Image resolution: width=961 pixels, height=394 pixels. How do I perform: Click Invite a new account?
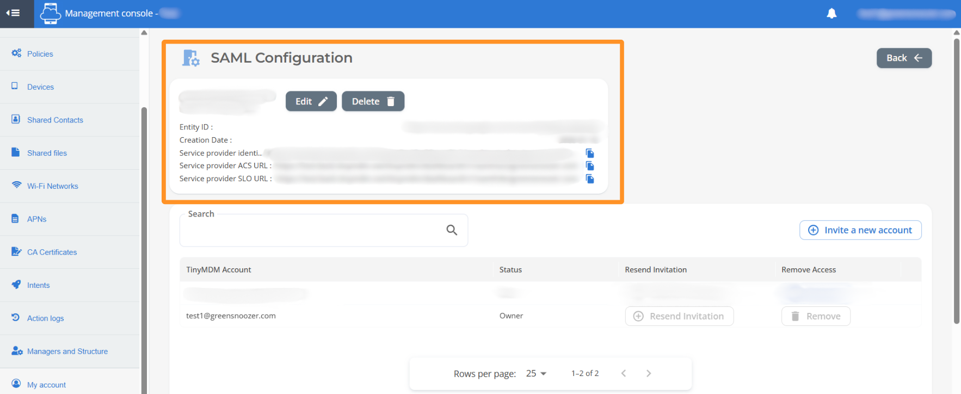(860, 230)
